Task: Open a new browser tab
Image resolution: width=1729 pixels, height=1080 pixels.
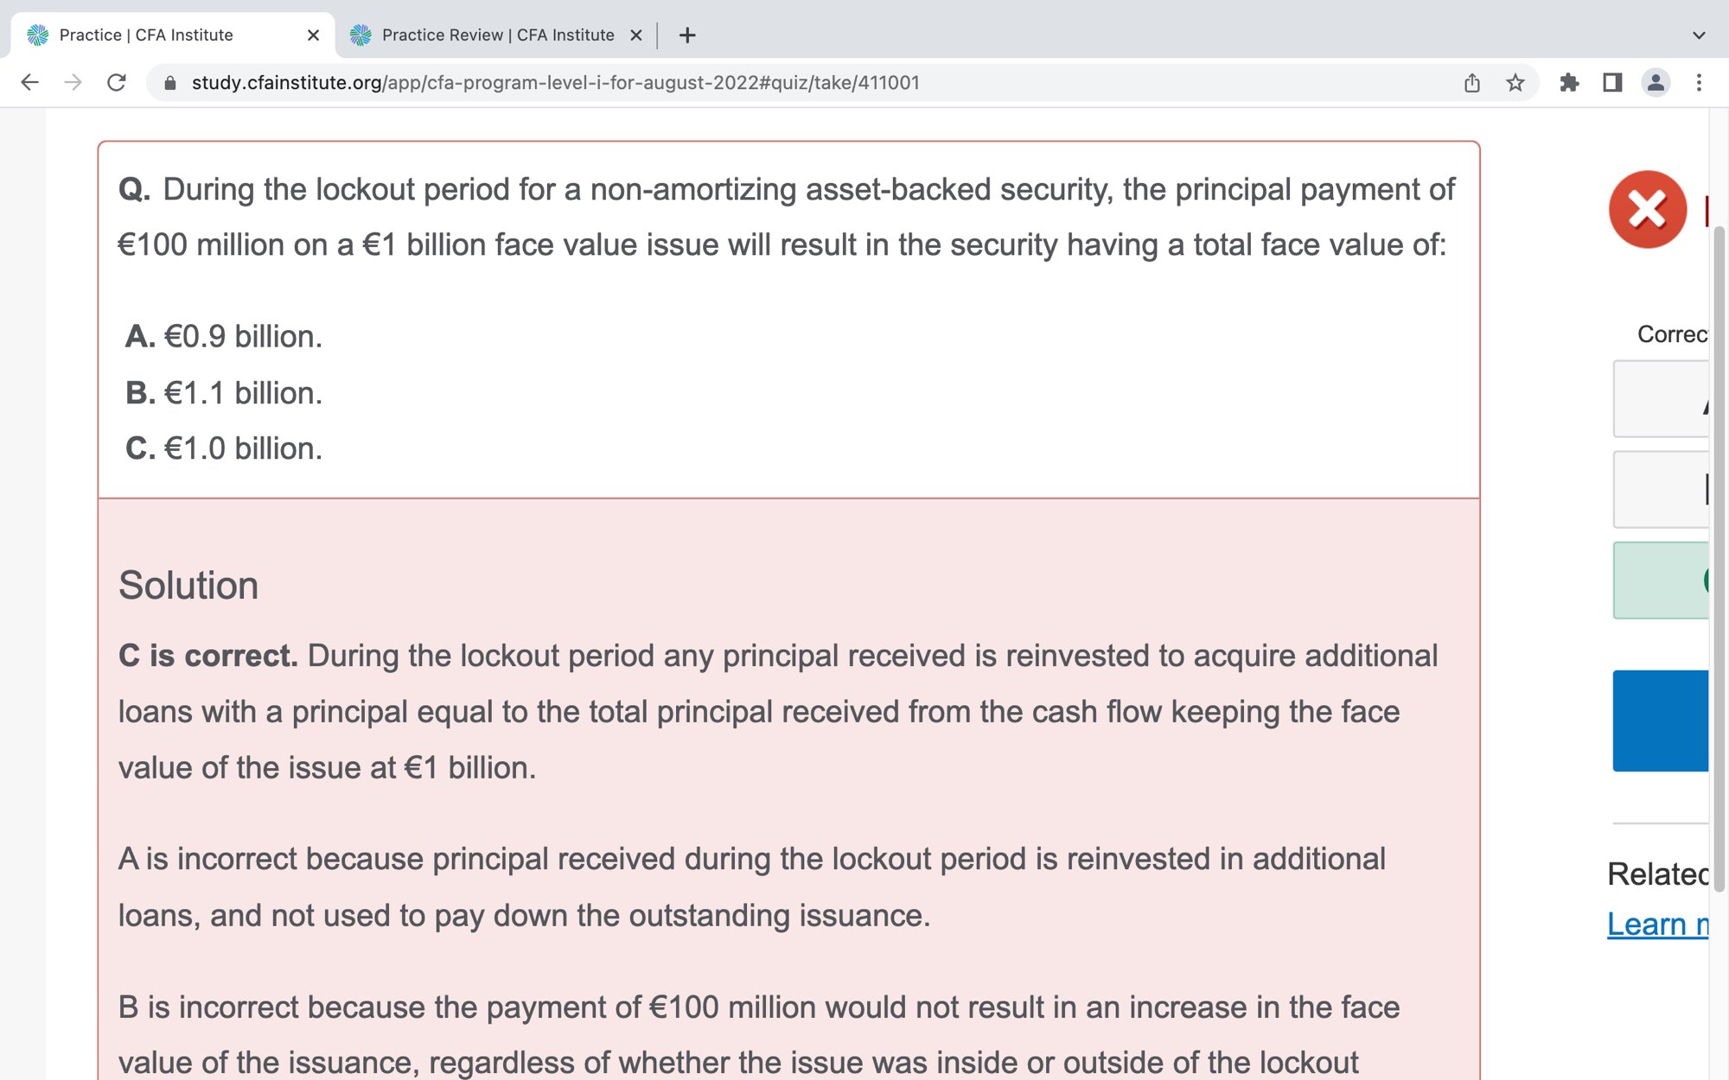Action: pos(687,35)
